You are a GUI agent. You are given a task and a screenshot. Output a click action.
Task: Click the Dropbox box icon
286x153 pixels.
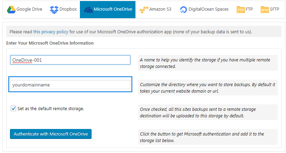[54, 10]
